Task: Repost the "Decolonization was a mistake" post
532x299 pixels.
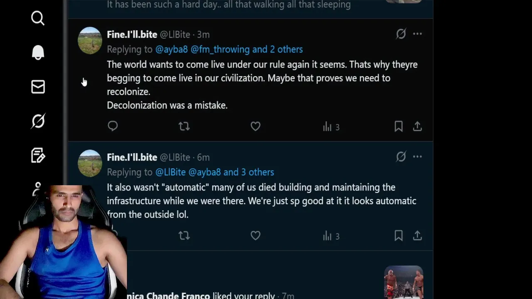Action: point(184,126)
